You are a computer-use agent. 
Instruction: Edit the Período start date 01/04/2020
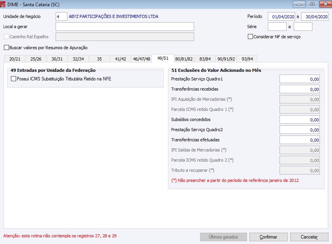click(281, 16)
